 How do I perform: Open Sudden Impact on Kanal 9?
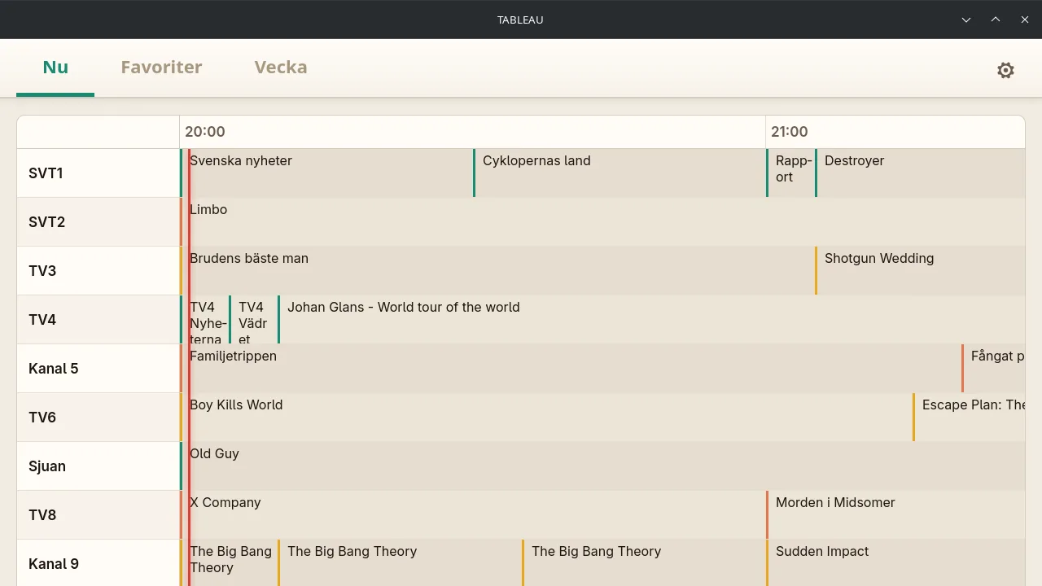pos(895,562)
